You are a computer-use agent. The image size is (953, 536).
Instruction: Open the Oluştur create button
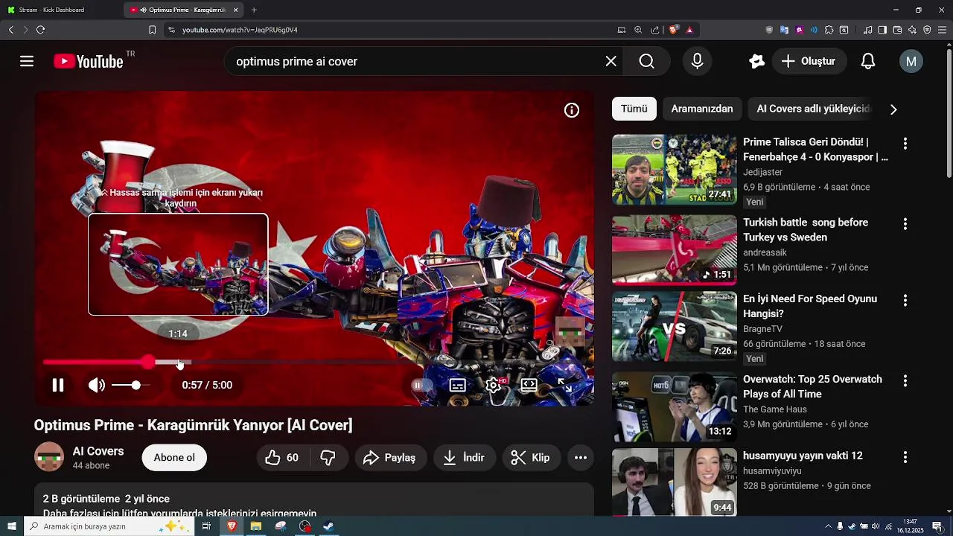[809, 61]
